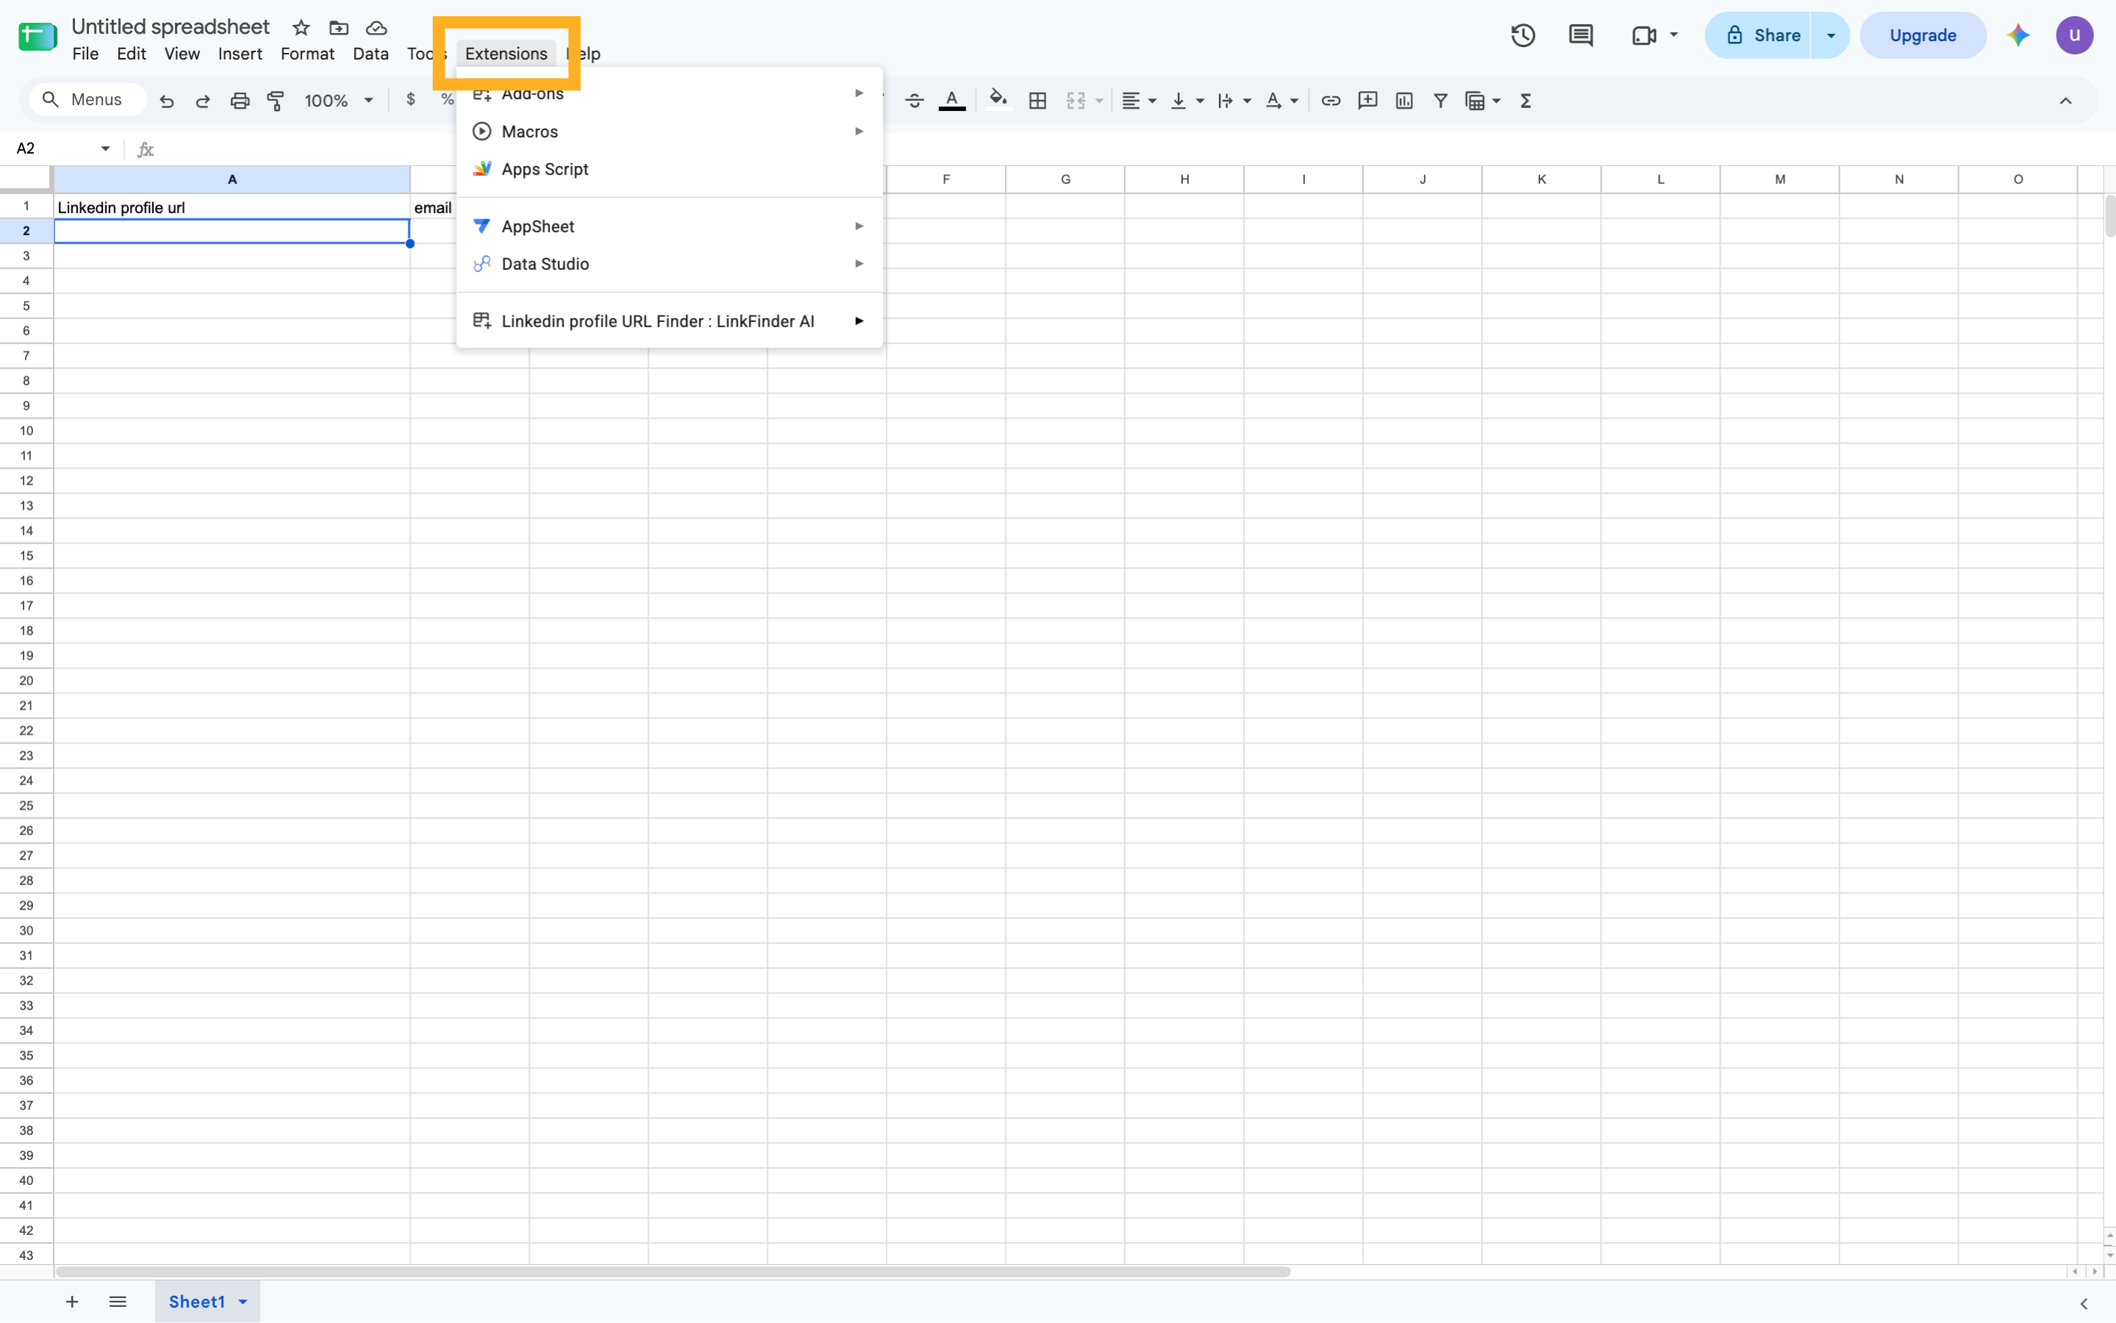Open the all sheets list icon
The height and width of the screenshot is (1323, 2116).
pos(118,1302)
